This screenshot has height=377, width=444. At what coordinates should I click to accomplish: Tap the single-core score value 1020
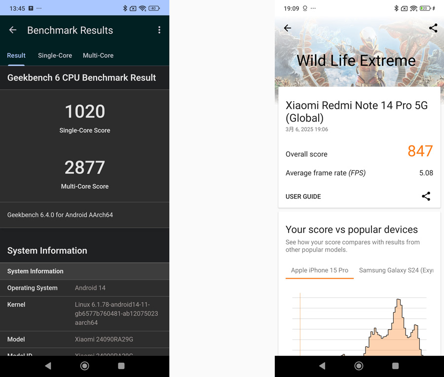coord(85,111)
